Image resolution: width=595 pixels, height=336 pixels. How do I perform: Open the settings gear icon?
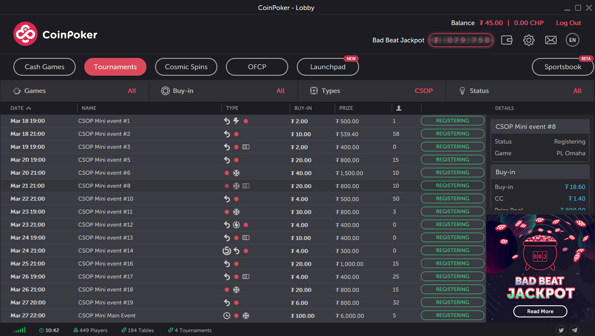[529, 40]
